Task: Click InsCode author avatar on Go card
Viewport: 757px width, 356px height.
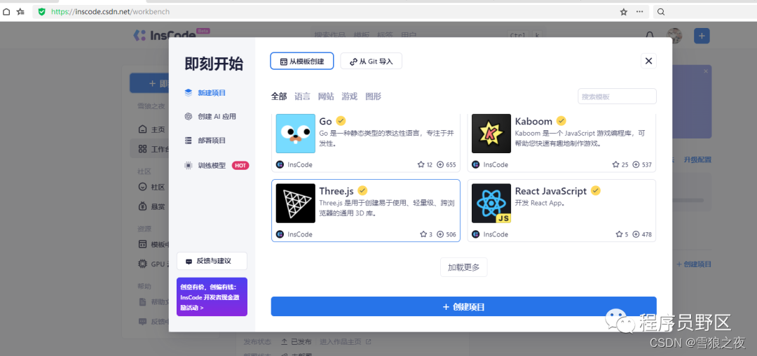Action: pos(280,165)
